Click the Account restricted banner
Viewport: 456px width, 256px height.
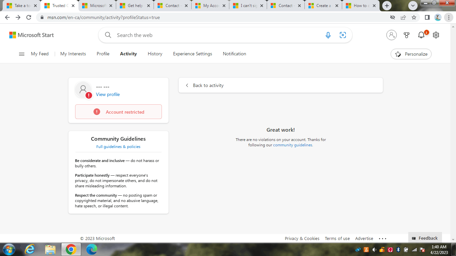pyautogui.click(x=119, y=112)
